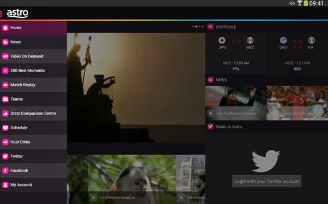The width and height of the screenshot is (328, 204).
Task: Open Teams from the side menu
Action: 33,99
